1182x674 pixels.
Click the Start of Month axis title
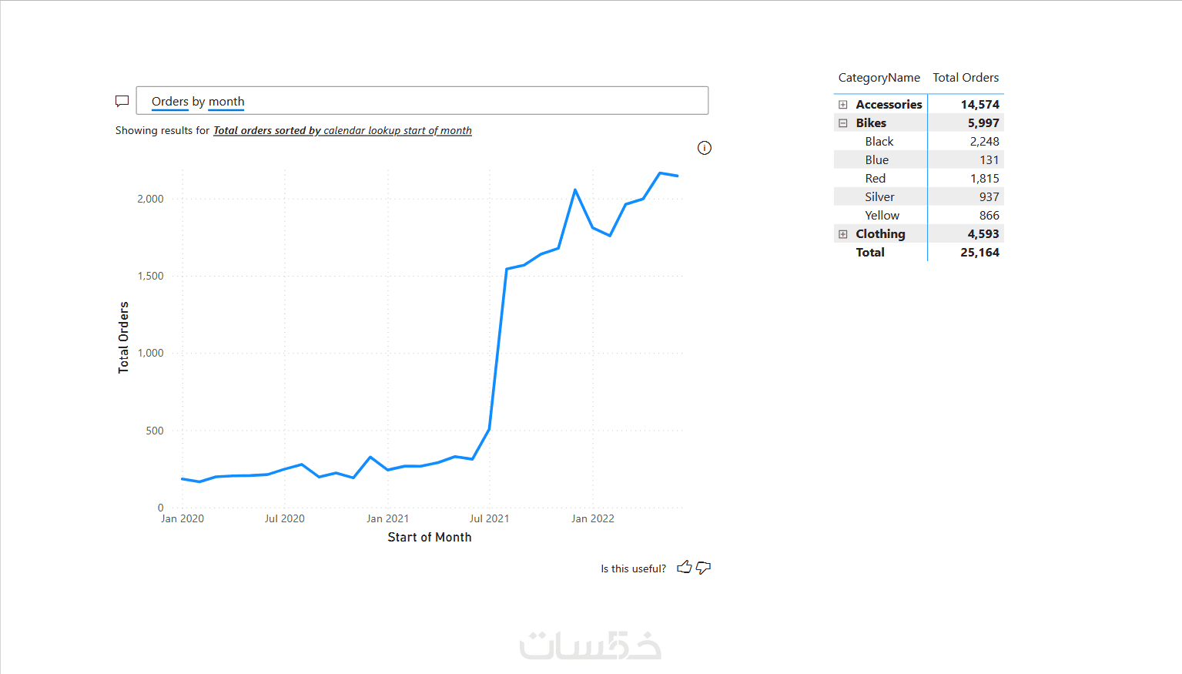pos(429,538)
